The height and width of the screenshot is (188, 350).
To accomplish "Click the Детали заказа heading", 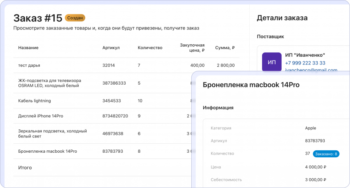I will click(x=282, y=18).
